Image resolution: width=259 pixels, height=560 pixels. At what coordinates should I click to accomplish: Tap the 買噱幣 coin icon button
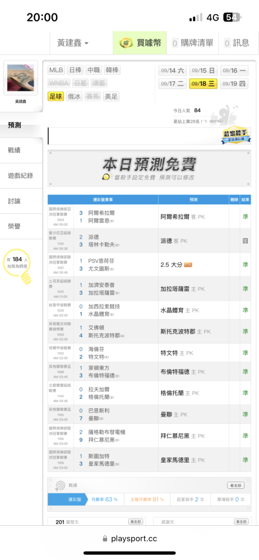pyautogui.click(x=140, y=43)
